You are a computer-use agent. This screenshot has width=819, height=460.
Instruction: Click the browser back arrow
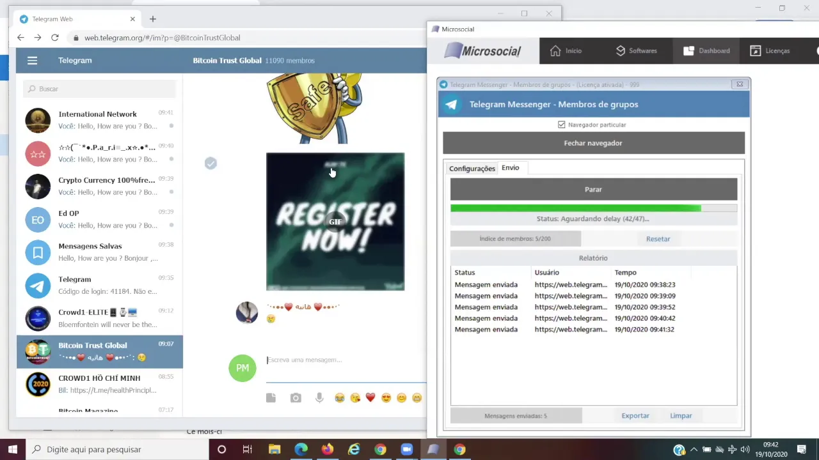(x=20, y=38)
